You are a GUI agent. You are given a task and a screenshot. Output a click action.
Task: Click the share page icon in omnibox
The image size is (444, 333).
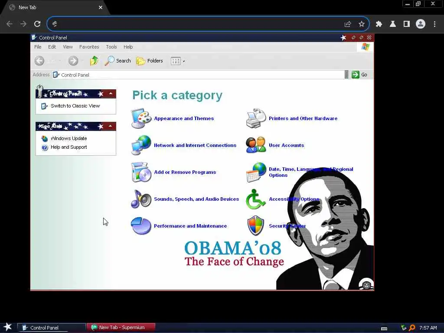[348, 24]
